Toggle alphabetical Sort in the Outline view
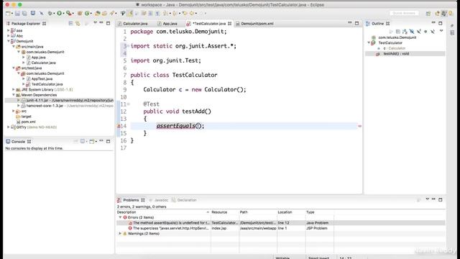 click(x=405, y=32)
